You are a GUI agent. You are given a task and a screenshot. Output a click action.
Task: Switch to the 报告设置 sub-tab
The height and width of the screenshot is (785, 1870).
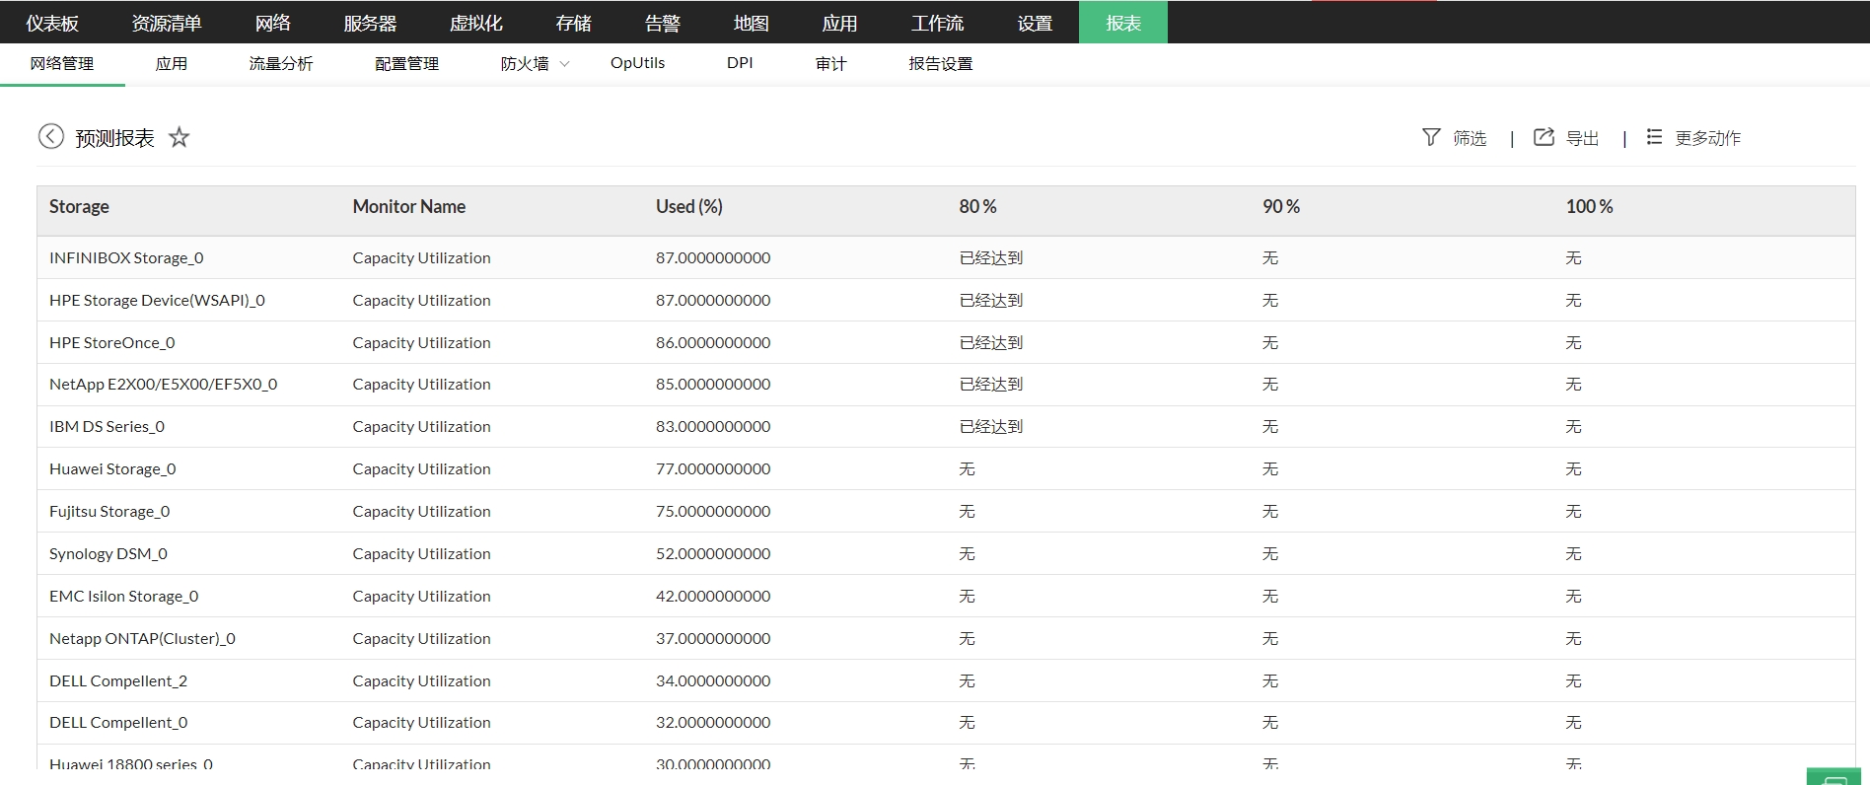coord(941,64)
